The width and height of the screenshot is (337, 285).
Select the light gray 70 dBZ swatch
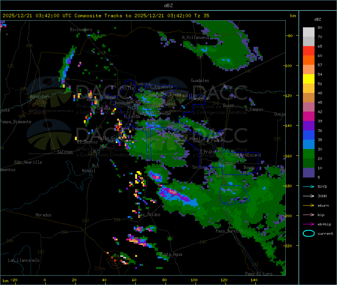309,32
